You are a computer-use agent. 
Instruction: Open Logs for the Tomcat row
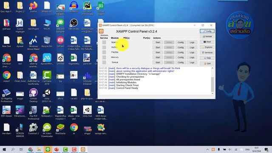pyautogui.click(x=192, y=62)
